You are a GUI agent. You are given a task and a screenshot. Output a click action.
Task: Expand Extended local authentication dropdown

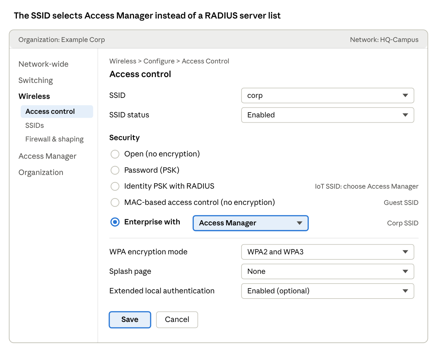(327, 291)
